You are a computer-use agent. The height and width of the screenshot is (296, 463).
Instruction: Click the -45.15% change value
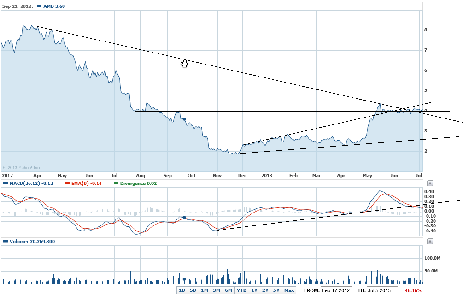point(412,290)
